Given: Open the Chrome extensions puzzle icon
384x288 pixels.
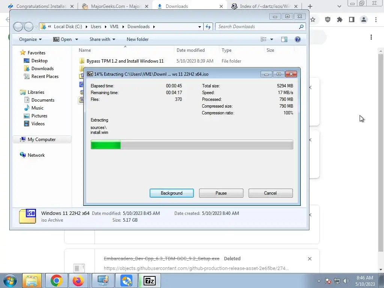Looking at the screenshot, I should (x=340, y=19).
